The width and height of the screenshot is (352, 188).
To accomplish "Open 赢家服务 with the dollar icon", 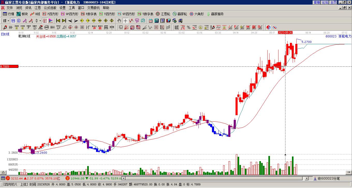I will (215, 14).
